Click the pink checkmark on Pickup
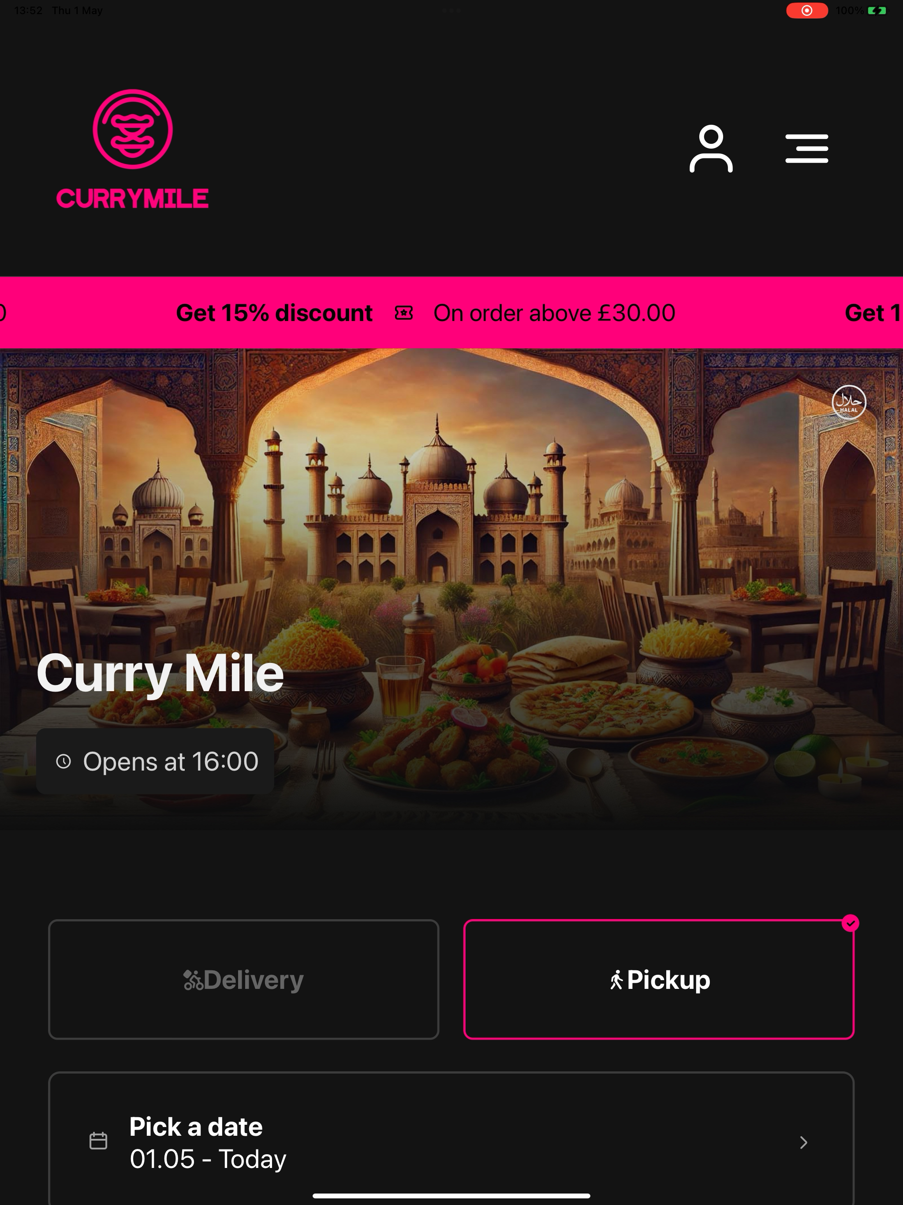This screenshot has height=1205, width=903. pyautogui.click(x=850, y=923)
